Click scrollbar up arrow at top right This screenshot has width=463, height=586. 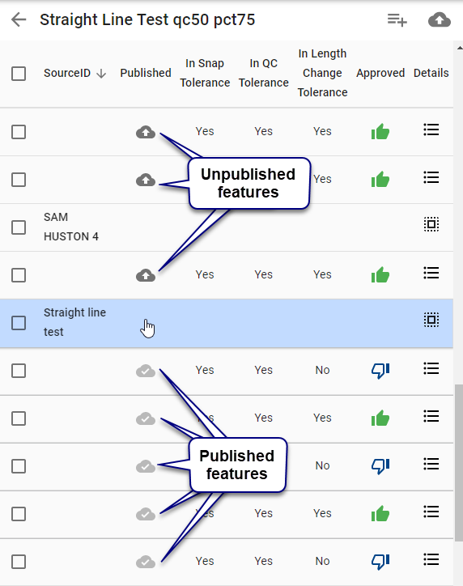459,48
